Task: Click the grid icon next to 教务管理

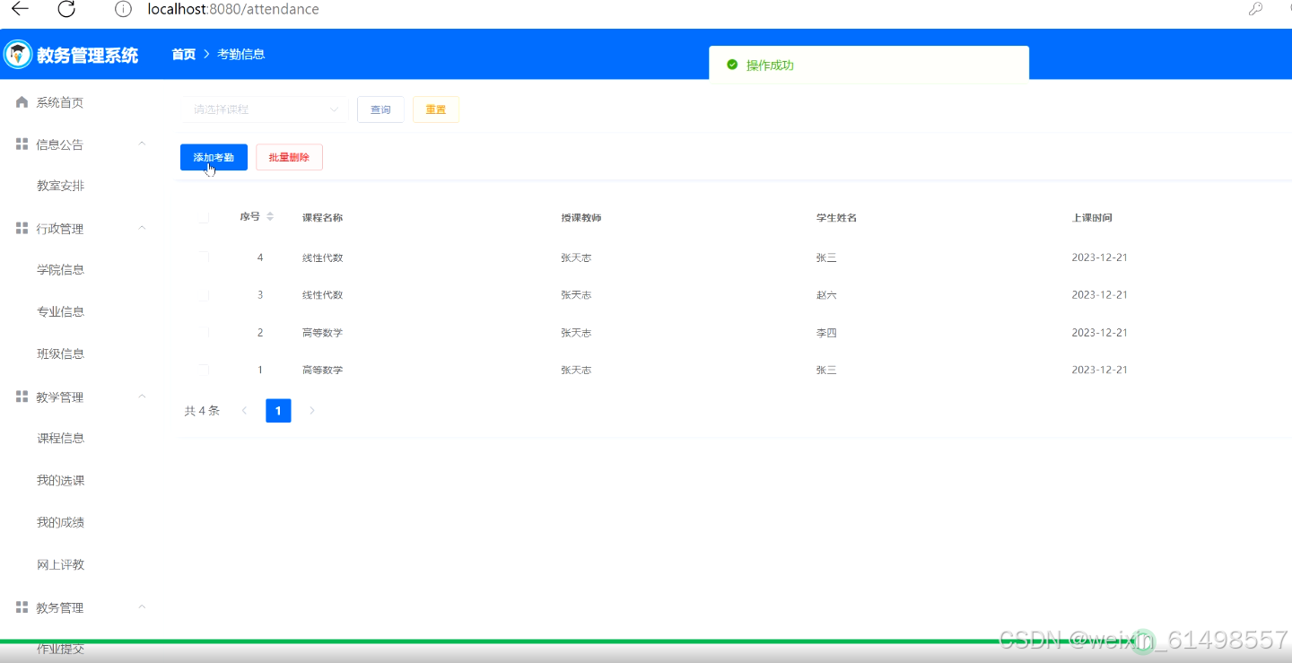Action: (22, 606)
